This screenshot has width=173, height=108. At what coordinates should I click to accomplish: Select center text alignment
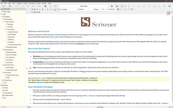click(x=121, y=9)
